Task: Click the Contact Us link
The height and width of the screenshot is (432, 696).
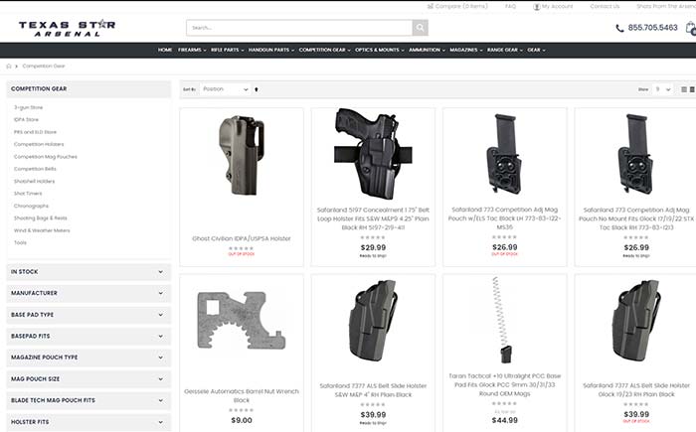Action: click(605, 6)
